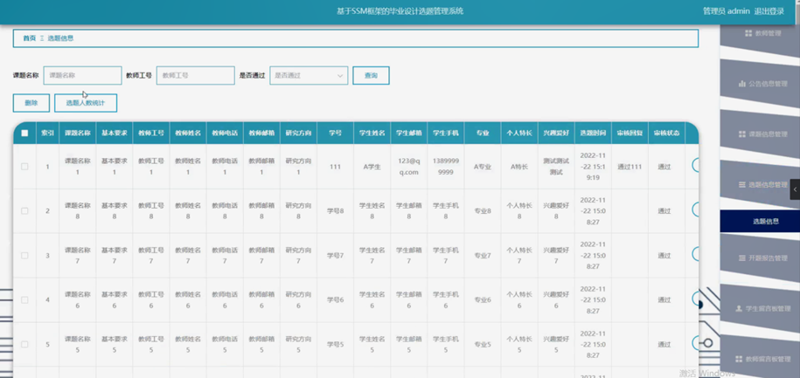Click the 学生邮箱 column header
Image resolution: width=800 pixels, height=378 pixels.
408,133
